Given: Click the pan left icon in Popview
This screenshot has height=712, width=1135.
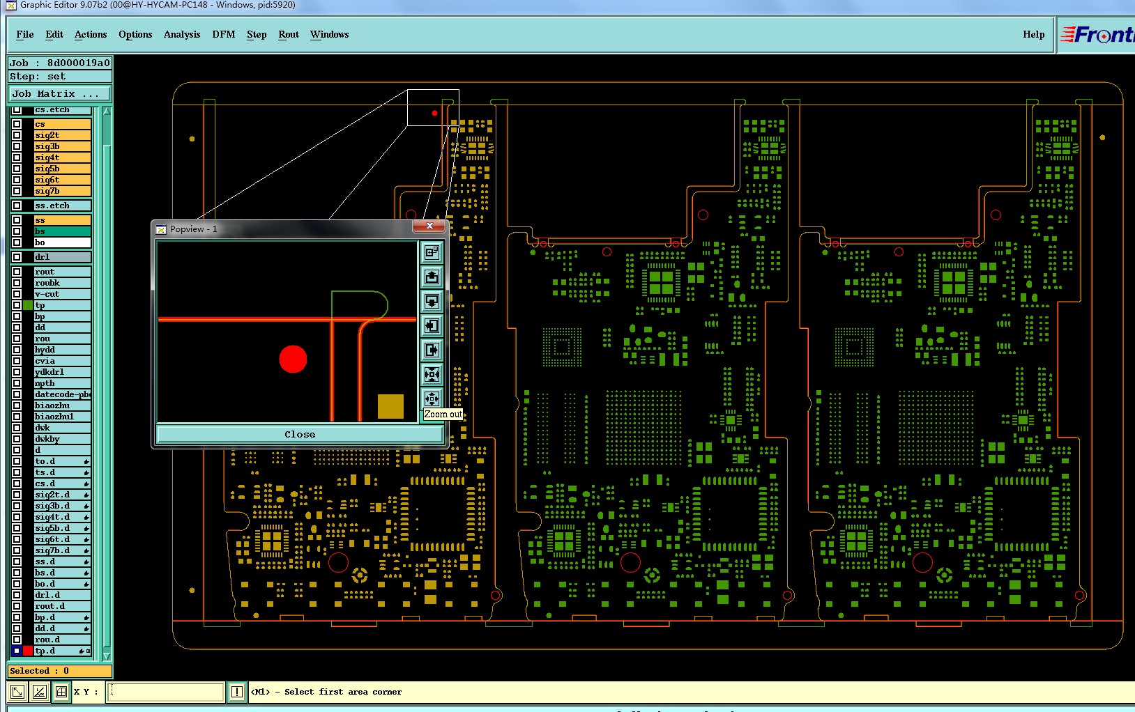Looking at the screenshot, I should coord(432,325).
